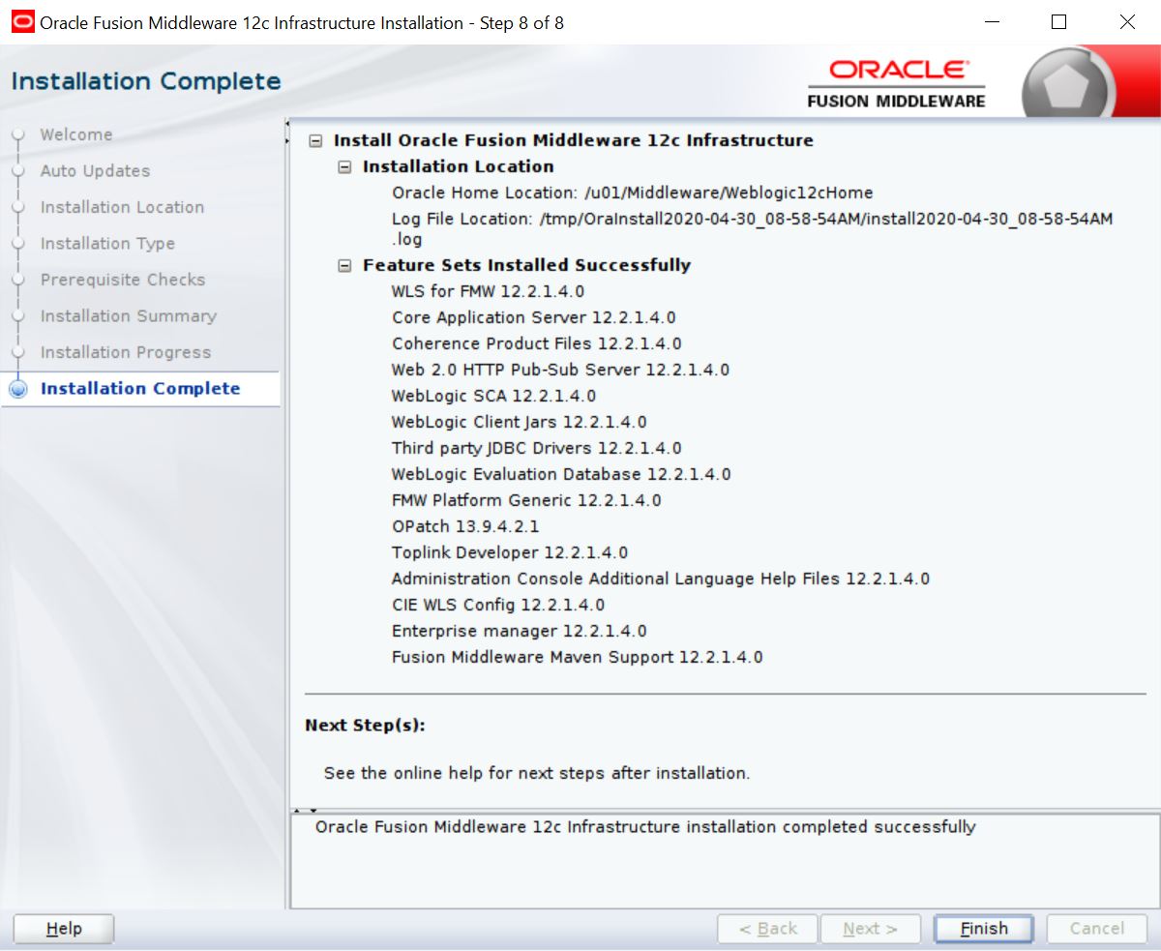Viewport: 1161px width, 951px height.
Task: Click the Oracle icon in title bar
Action: click(22, 21)
